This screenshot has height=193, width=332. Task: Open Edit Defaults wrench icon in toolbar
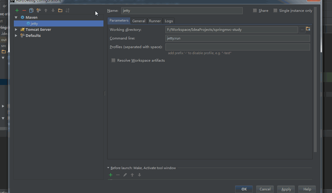coord(39,11)
